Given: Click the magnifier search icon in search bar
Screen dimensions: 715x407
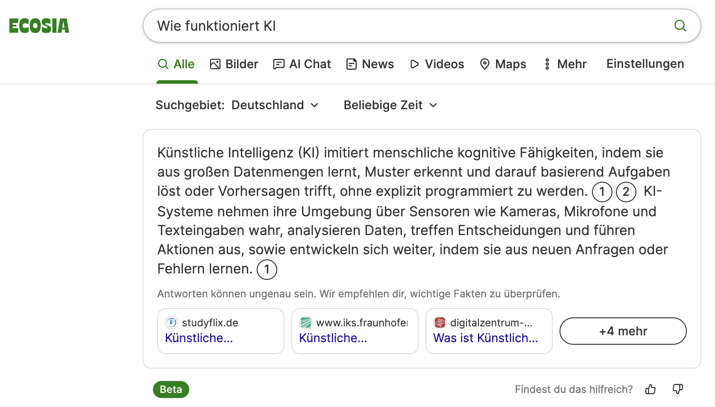Looking at the screenshot, I should click(x=680, y=26).
